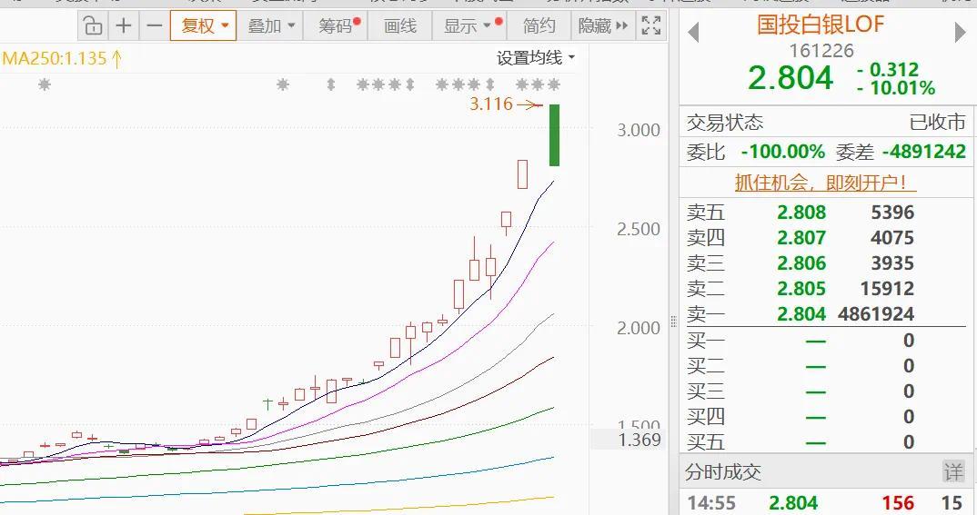This screenshot has height=515, width=977.
Task: Toggle the 简约 view mode
Action: (539, 25)
